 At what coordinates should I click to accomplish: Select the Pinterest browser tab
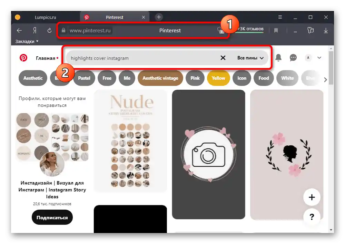pyautogui.click(x=115, y=17)
